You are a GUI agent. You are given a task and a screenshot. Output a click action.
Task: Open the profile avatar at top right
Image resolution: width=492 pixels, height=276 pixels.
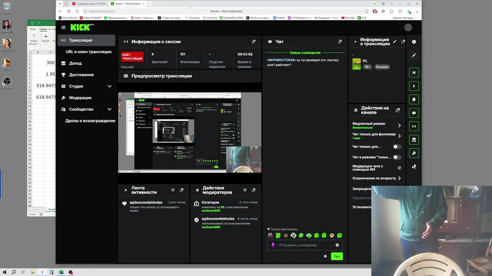pos(408,28)
